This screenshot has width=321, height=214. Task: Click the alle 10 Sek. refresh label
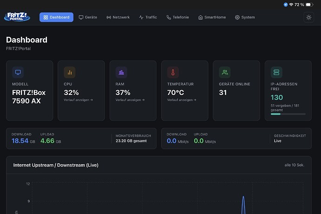point(294,165)
